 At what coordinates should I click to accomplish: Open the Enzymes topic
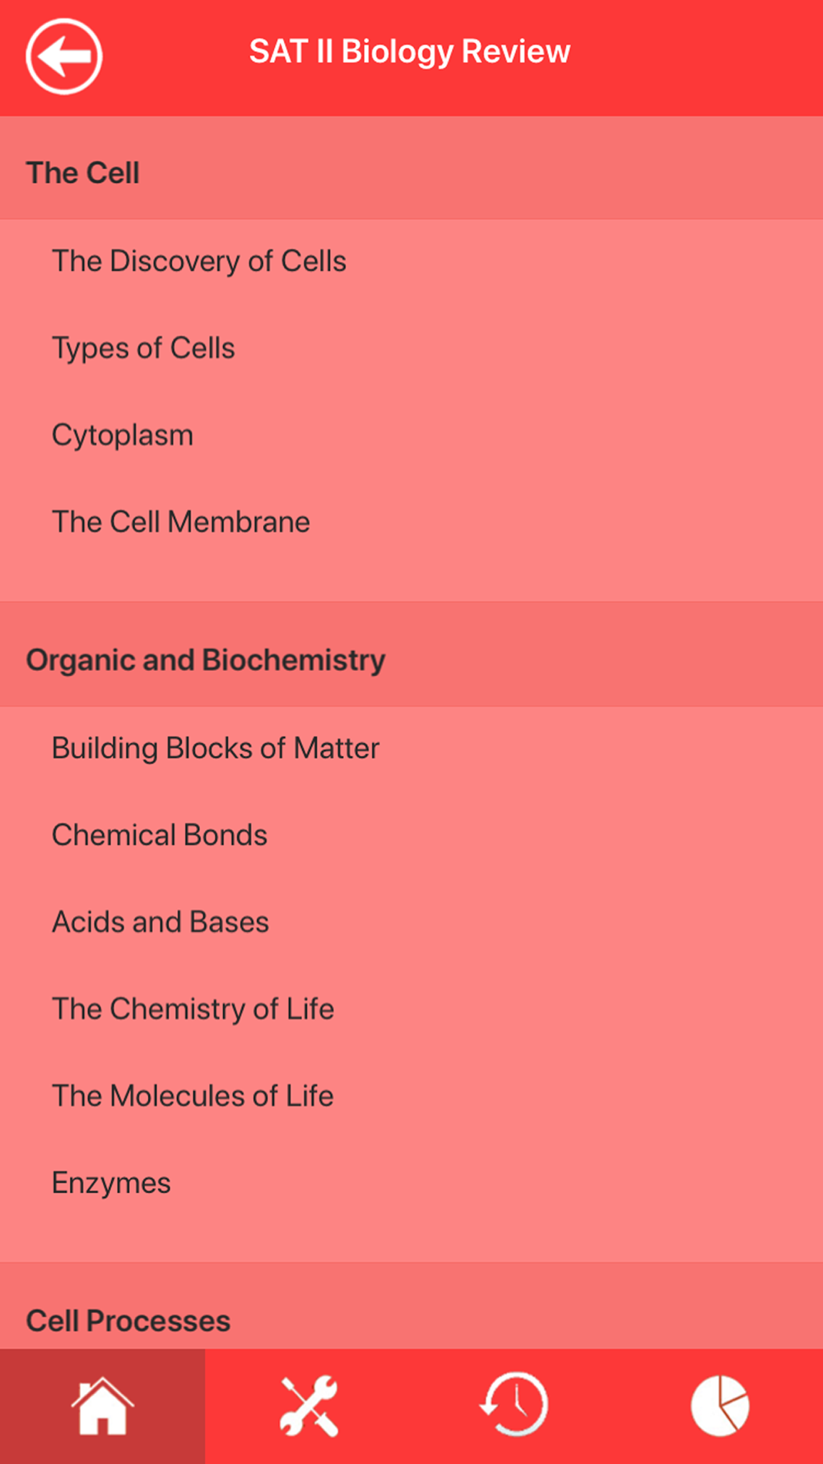tap(411, 1183)
